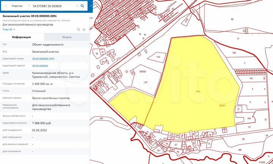Viewport: 273px width, 164px height.
Task: Click the show-on-map icon beside the star
Action: pyautogui.click(x=78, y=29)
